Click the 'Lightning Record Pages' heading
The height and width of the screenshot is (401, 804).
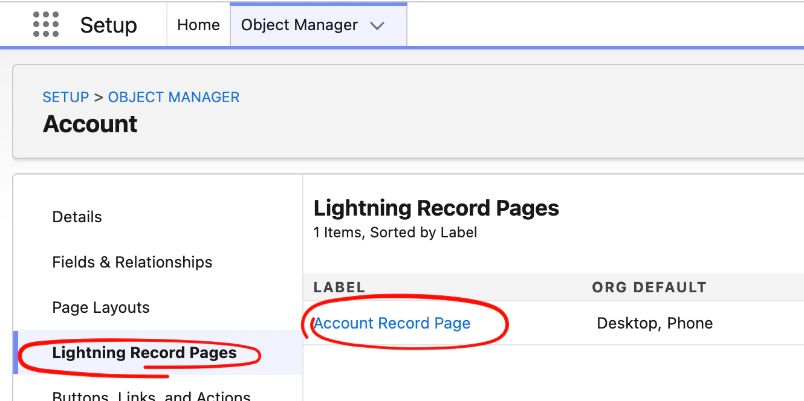click(x=436, y=208)
